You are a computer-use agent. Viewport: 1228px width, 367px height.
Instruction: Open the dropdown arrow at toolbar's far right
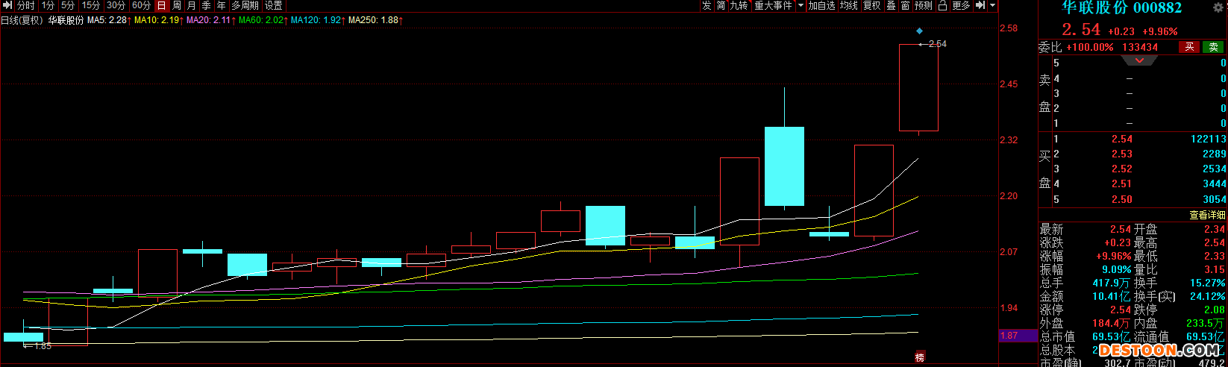pos(993,5)
